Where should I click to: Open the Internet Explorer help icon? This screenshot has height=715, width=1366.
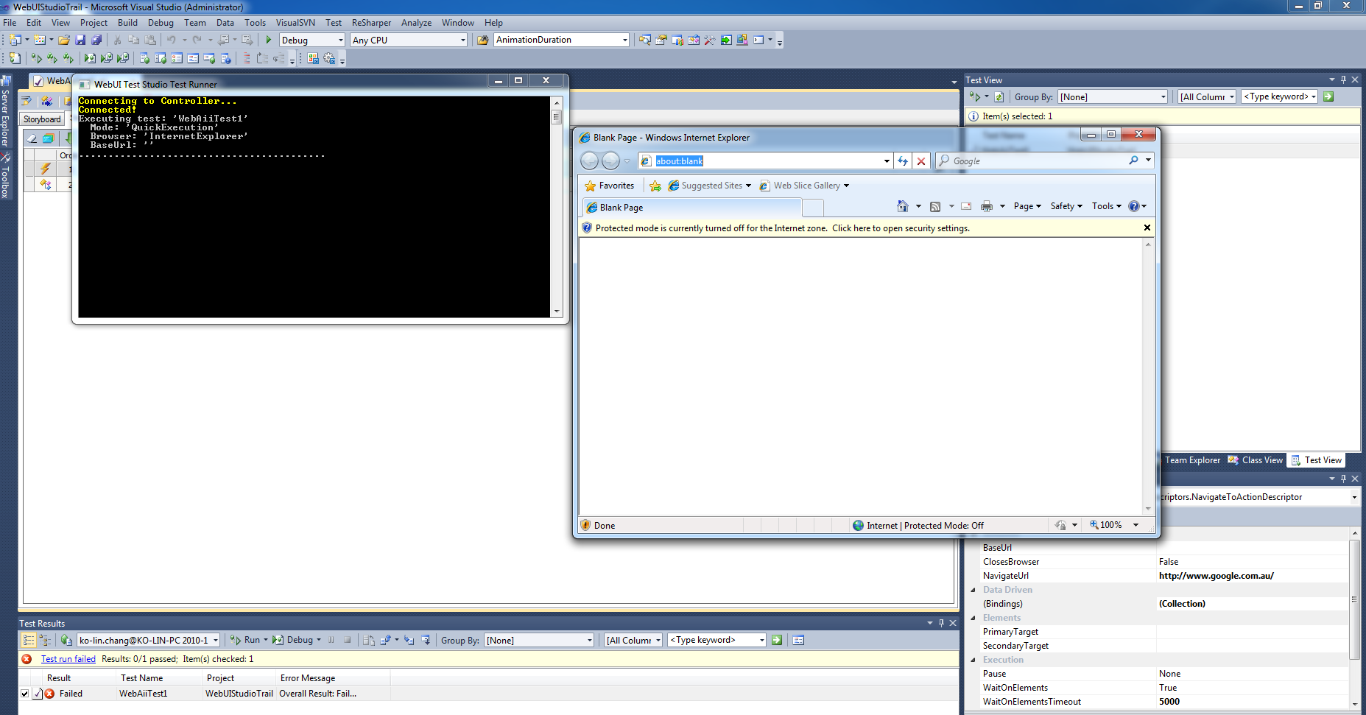click(1134, 206)
